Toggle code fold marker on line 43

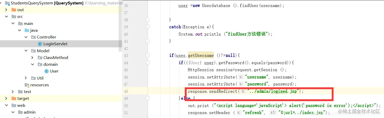[148, 55]
